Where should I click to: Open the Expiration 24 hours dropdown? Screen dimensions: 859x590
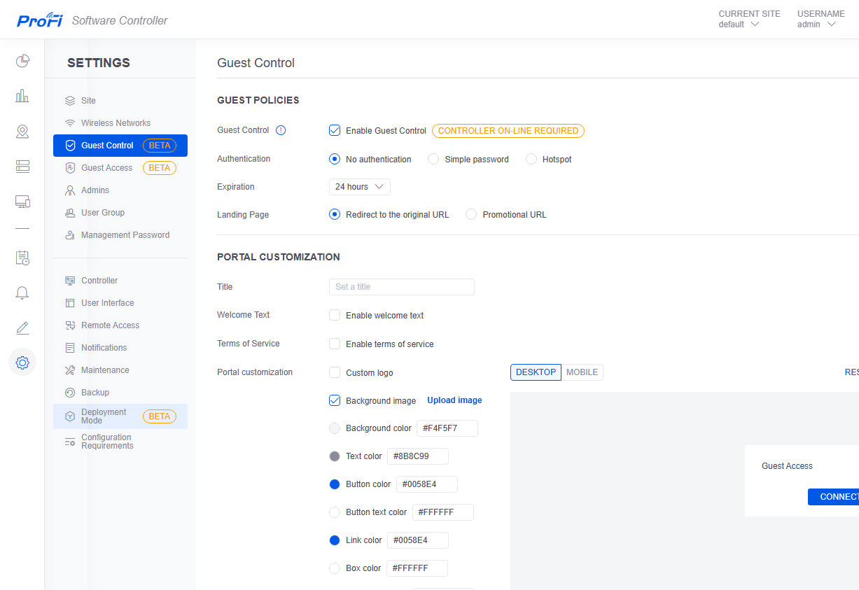[359, 187]
